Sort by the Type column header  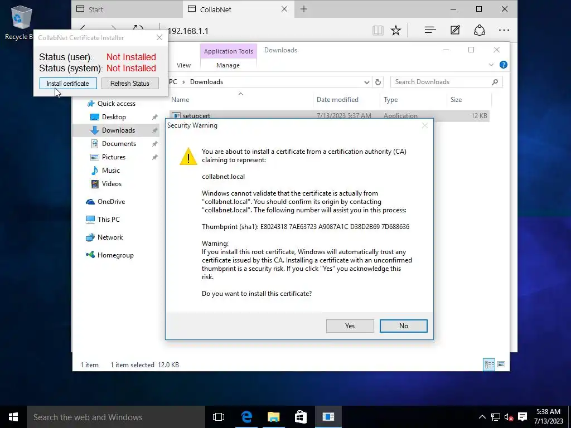pos(413,100)
